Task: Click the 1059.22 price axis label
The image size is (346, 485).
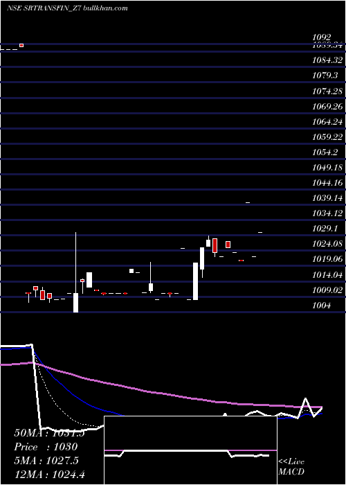Action: (x=327, y=136)
